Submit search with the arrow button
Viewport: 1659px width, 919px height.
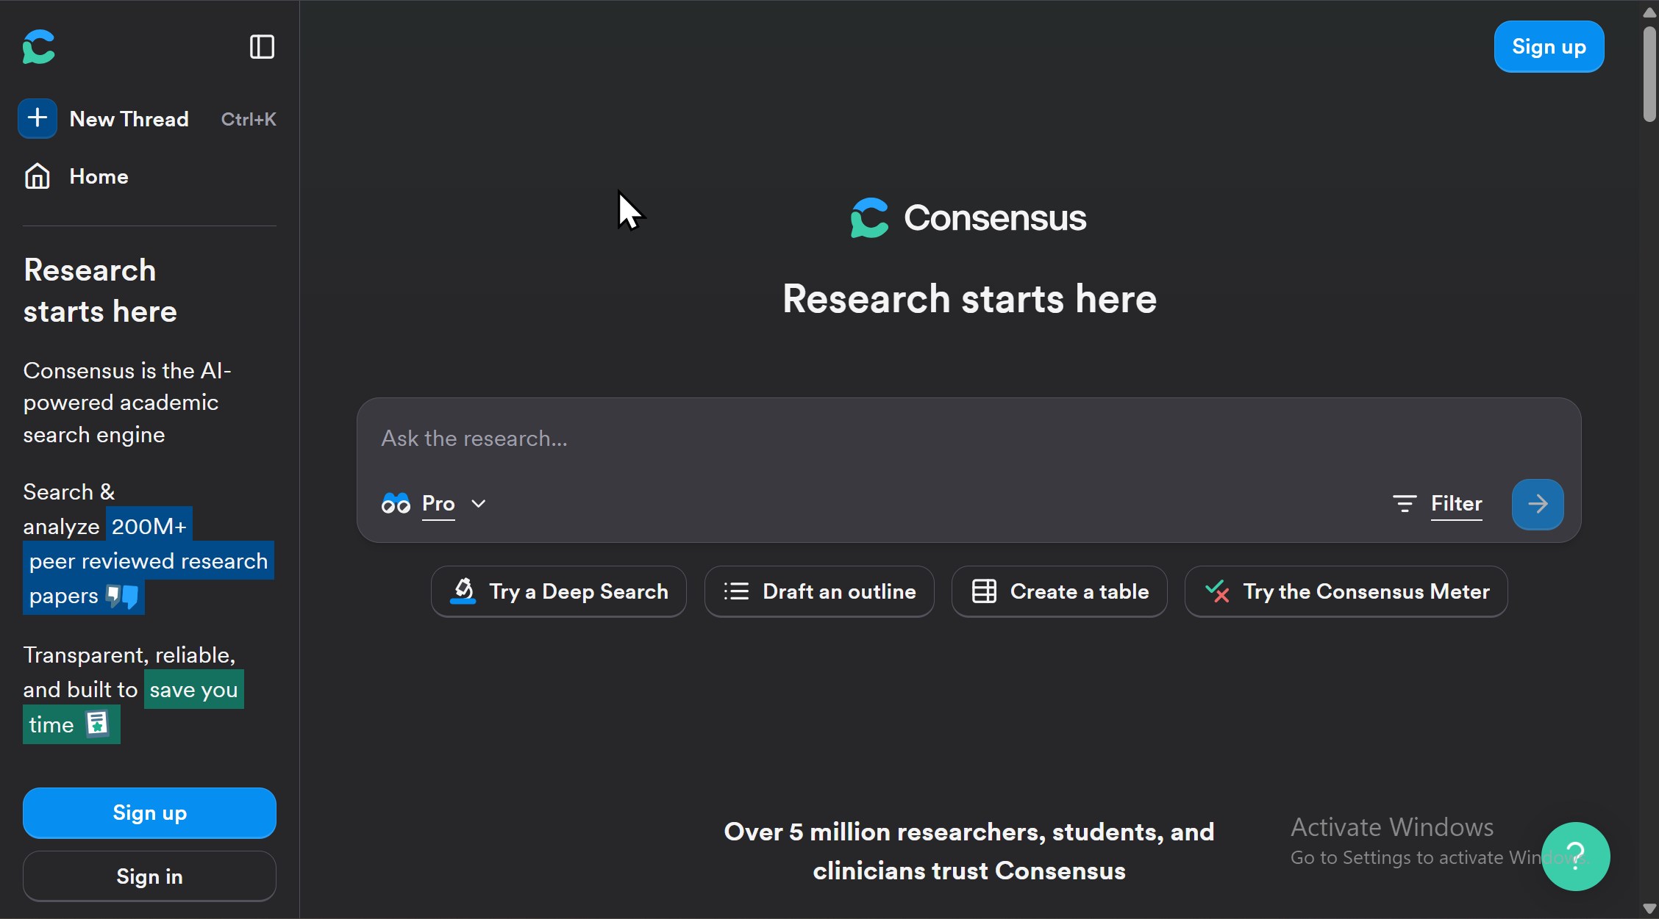point(1538,504)
